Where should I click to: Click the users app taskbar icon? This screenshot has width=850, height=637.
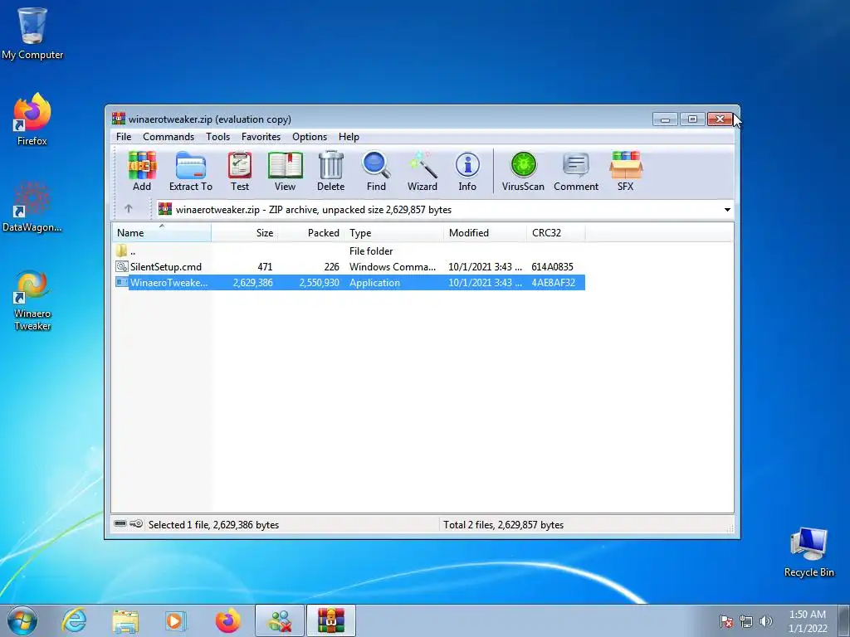(280, 620)
